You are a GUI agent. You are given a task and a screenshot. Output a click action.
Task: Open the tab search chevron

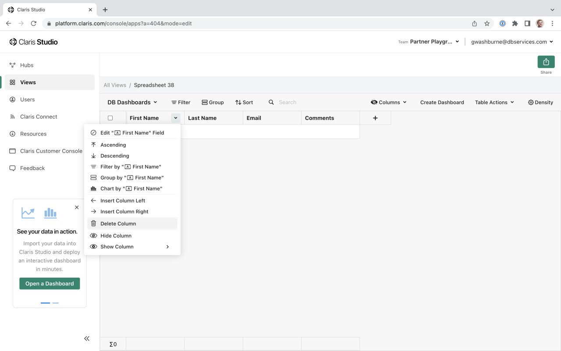(x=552, y=10)
